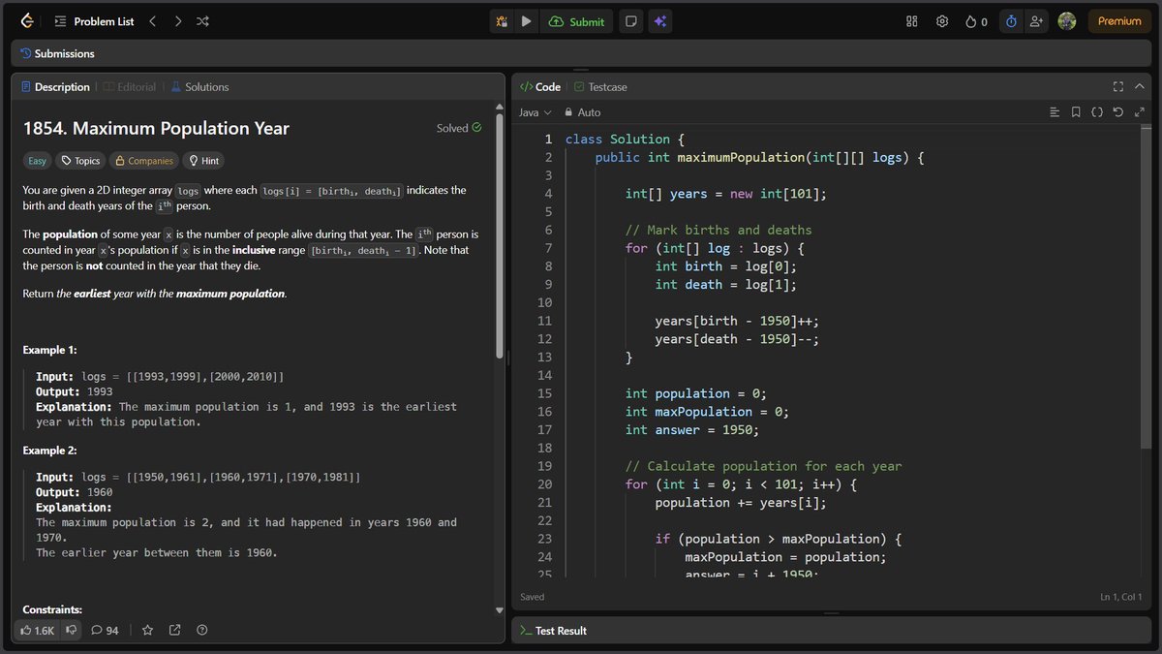The height and width of the screenshot is (654, 1162).
Task: Open the profile avatar menu
Action: [x=1067, y=21]
